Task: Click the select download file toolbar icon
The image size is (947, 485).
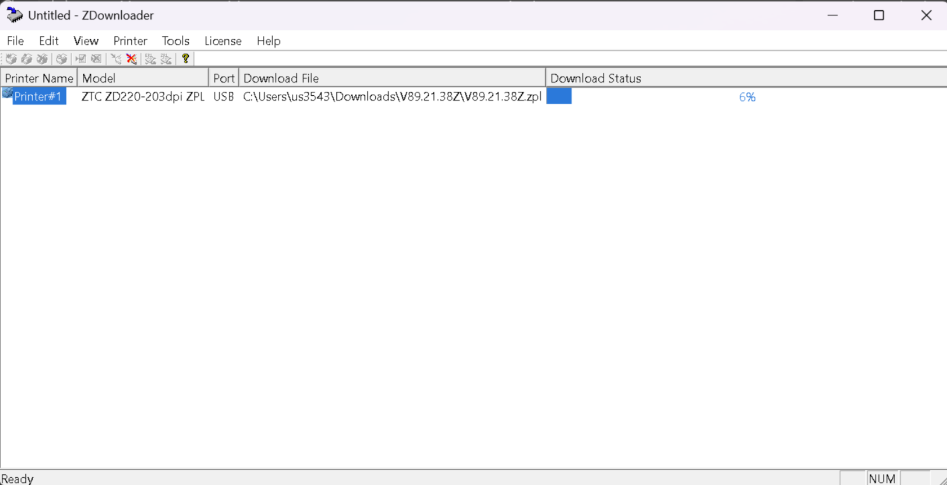Action: (x=81, y=59)
